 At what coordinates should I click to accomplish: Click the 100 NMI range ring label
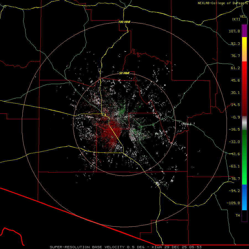(124, 22)
